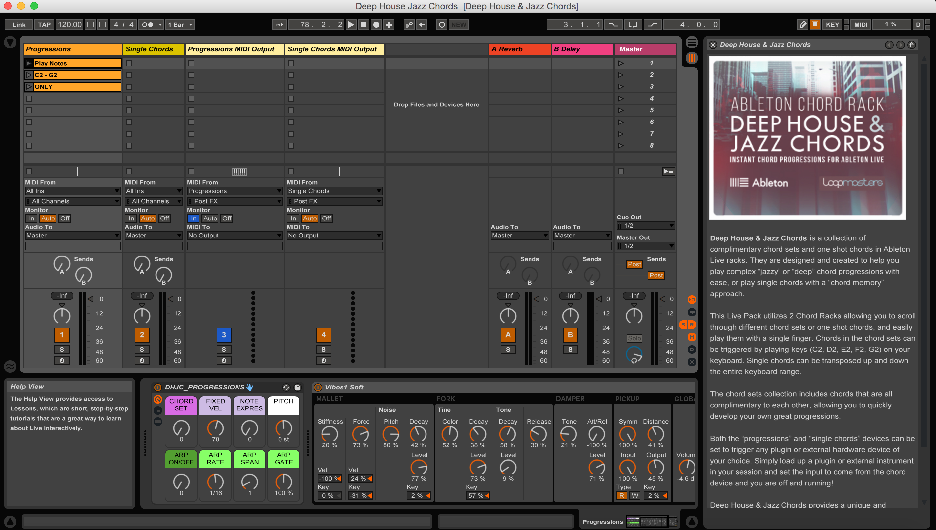Click the transport Play button
Image resolution: width=936 pixels, height=530 pixels.
point(351,24)
